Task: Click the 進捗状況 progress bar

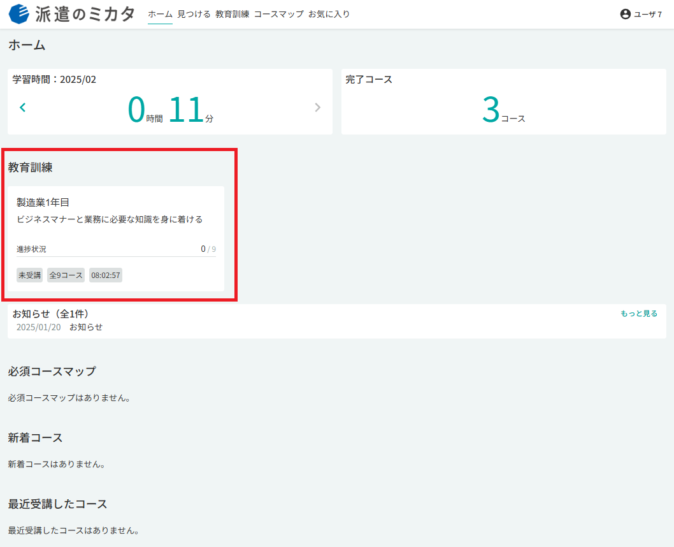Action: click(116, 256)
